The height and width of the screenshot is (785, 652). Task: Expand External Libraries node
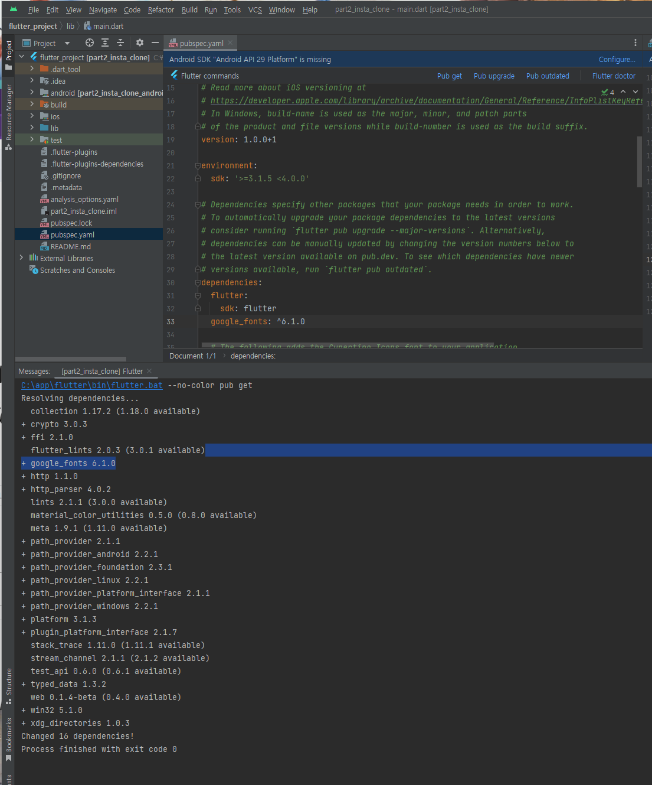point(22,258)
